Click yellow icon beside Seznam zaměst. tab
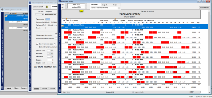The height and width of the screenshot is (98, 212). pos(47,7)
